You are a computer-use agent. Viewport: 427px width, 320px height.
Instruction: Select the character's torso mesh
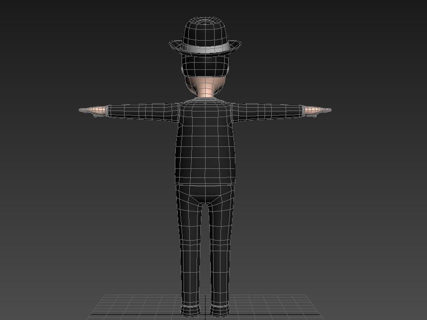coord(205,142)
